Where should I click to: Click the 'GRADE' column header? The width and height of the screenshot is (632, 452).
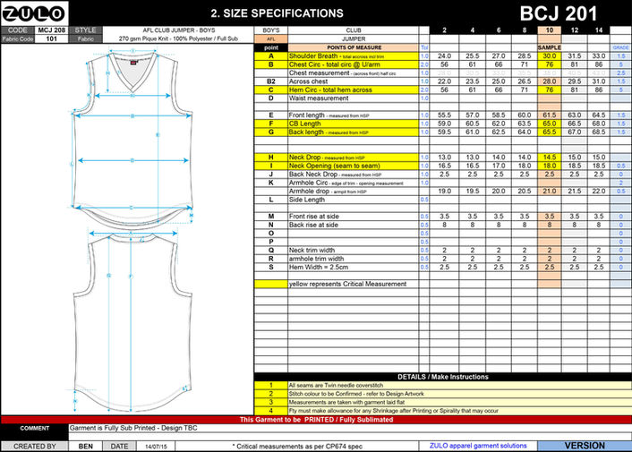point(620,47)
